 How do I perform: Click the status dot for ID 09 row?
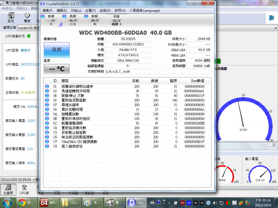point(47,110)
